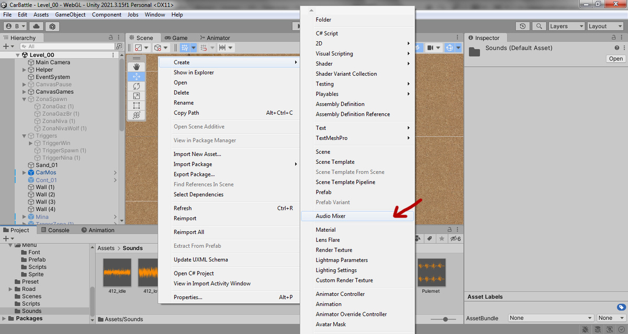Image resolution: width=628 pixels, height=334 pixels.
Task: Open undo history button in toolbar
Action: (523, 26)
